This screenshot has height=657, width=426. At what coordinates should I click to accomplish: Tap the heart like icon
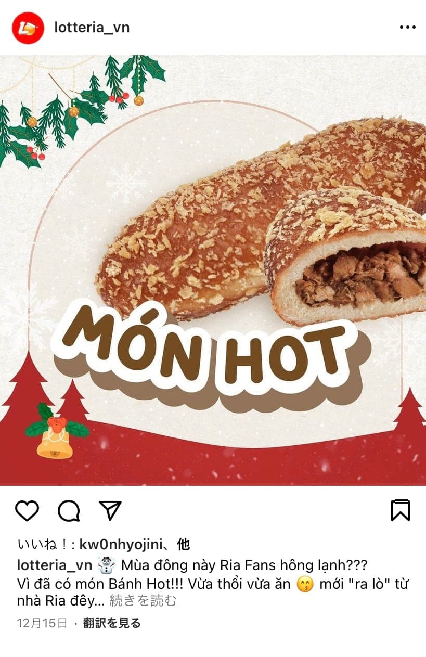[27, 510]
